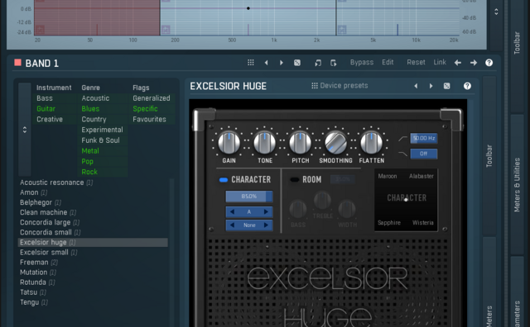Click the Edit button for Band 1
Image resolution: width=530 pixels, height=327 pixels.
click(x=388, y=63)
